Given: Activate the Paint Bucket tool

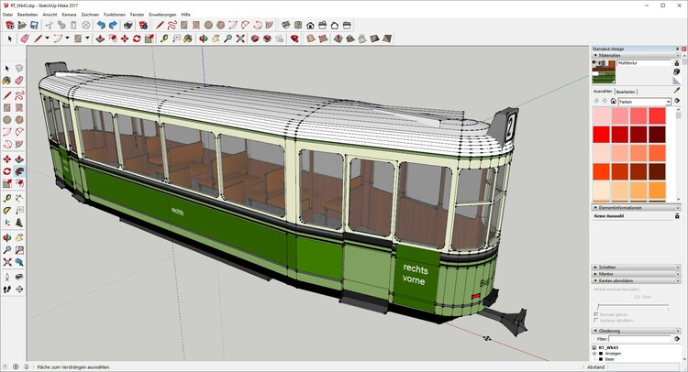Looking at the screenshot, I should 7,81.
